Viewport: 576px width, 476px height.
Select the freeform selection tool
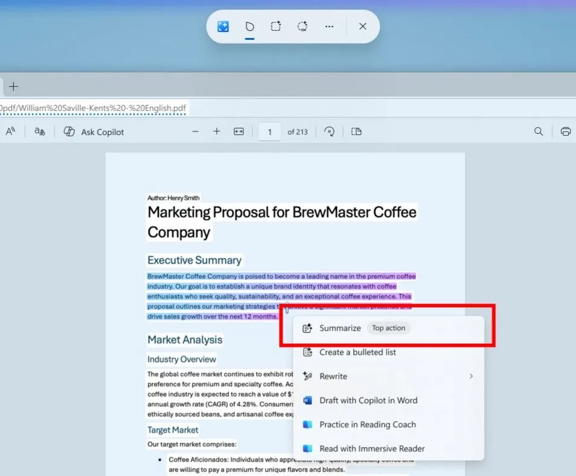pos(249,27)
